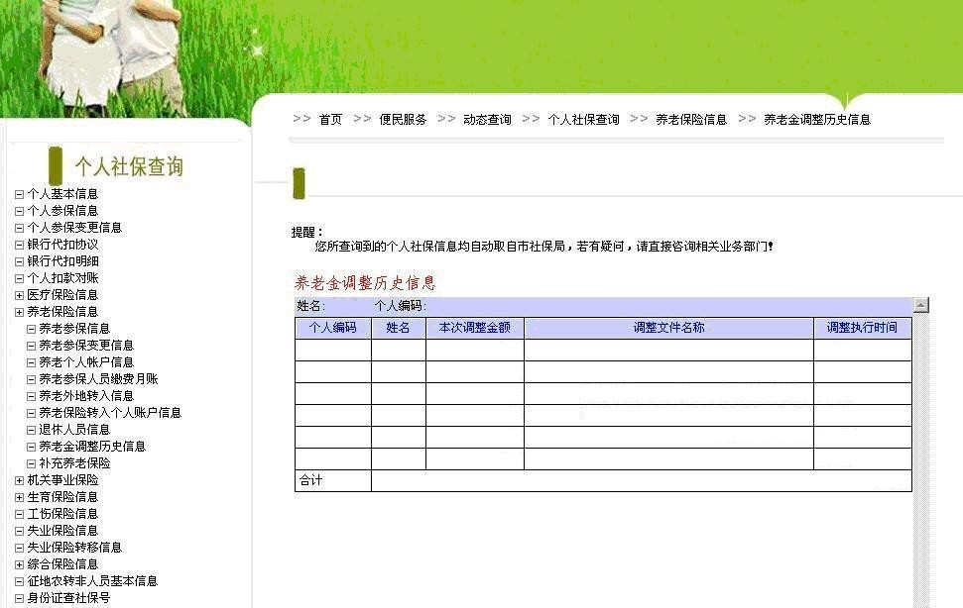Expand the 机关事业保险 node label
The image size is (963, 608).
(62, 480)
